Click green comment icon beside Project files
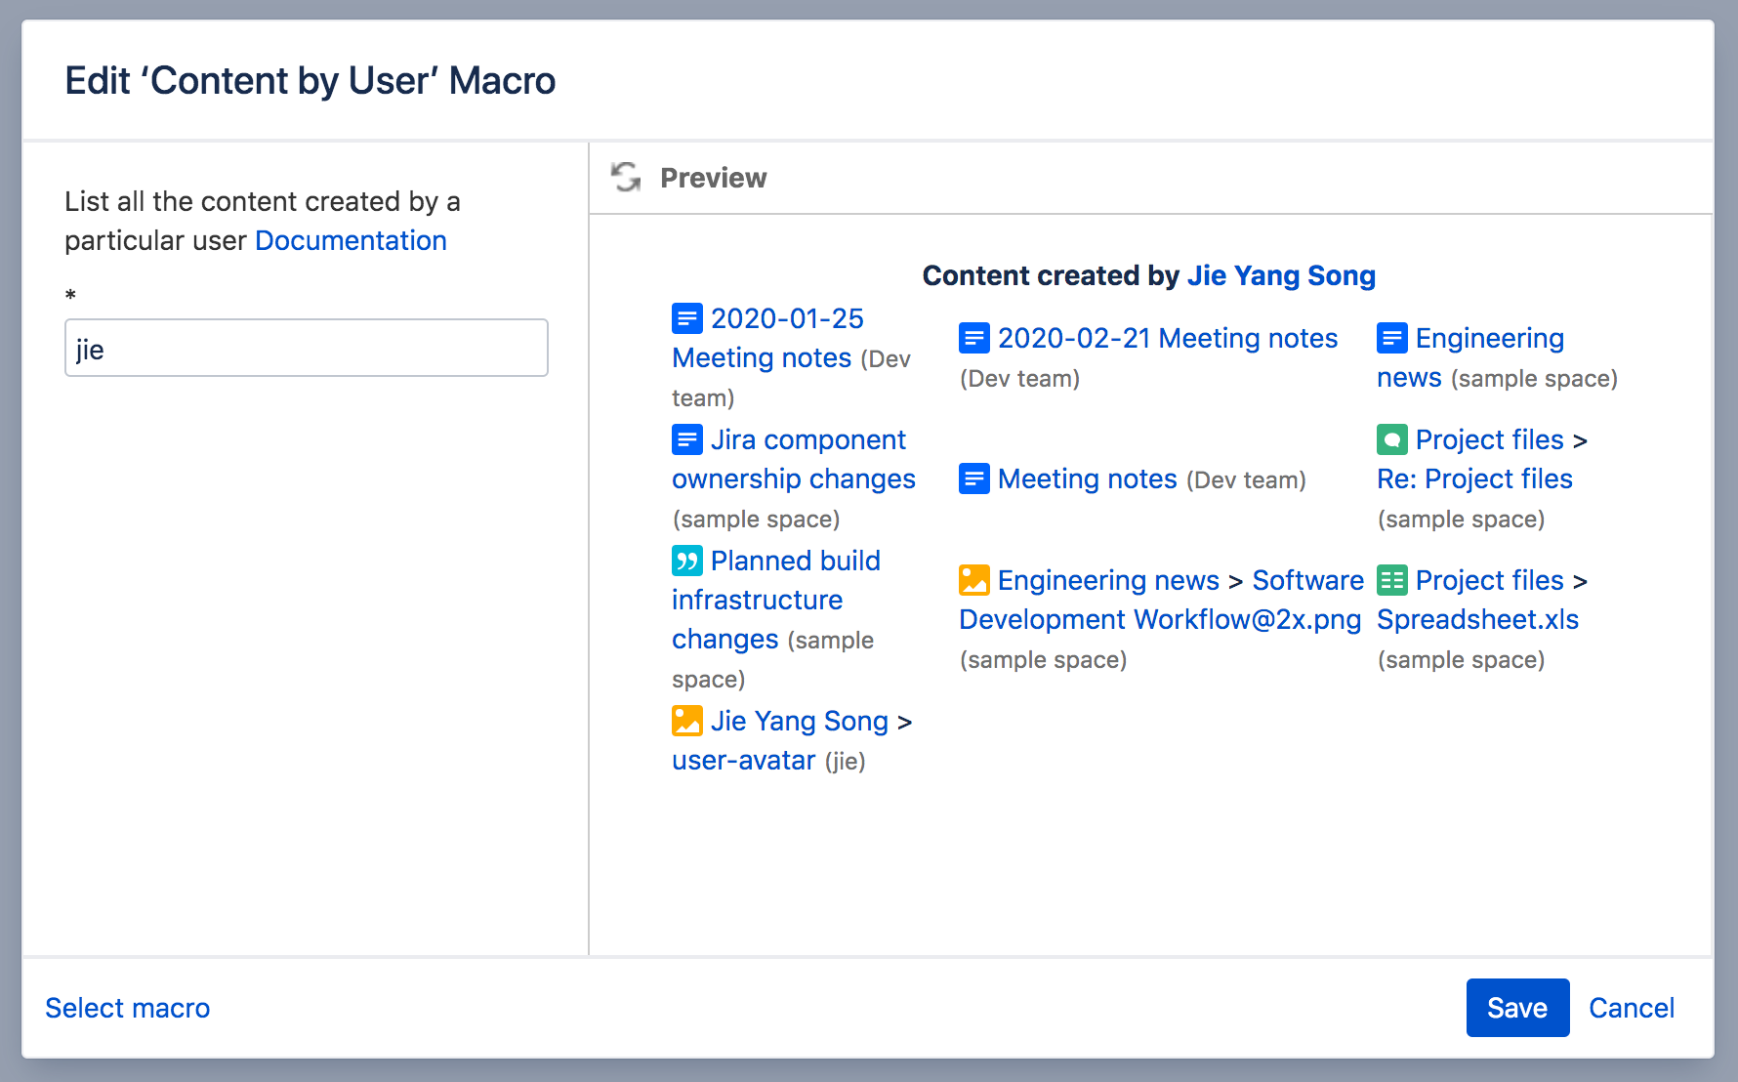The image size is (1738, 1082). [x=1391, y=439]
